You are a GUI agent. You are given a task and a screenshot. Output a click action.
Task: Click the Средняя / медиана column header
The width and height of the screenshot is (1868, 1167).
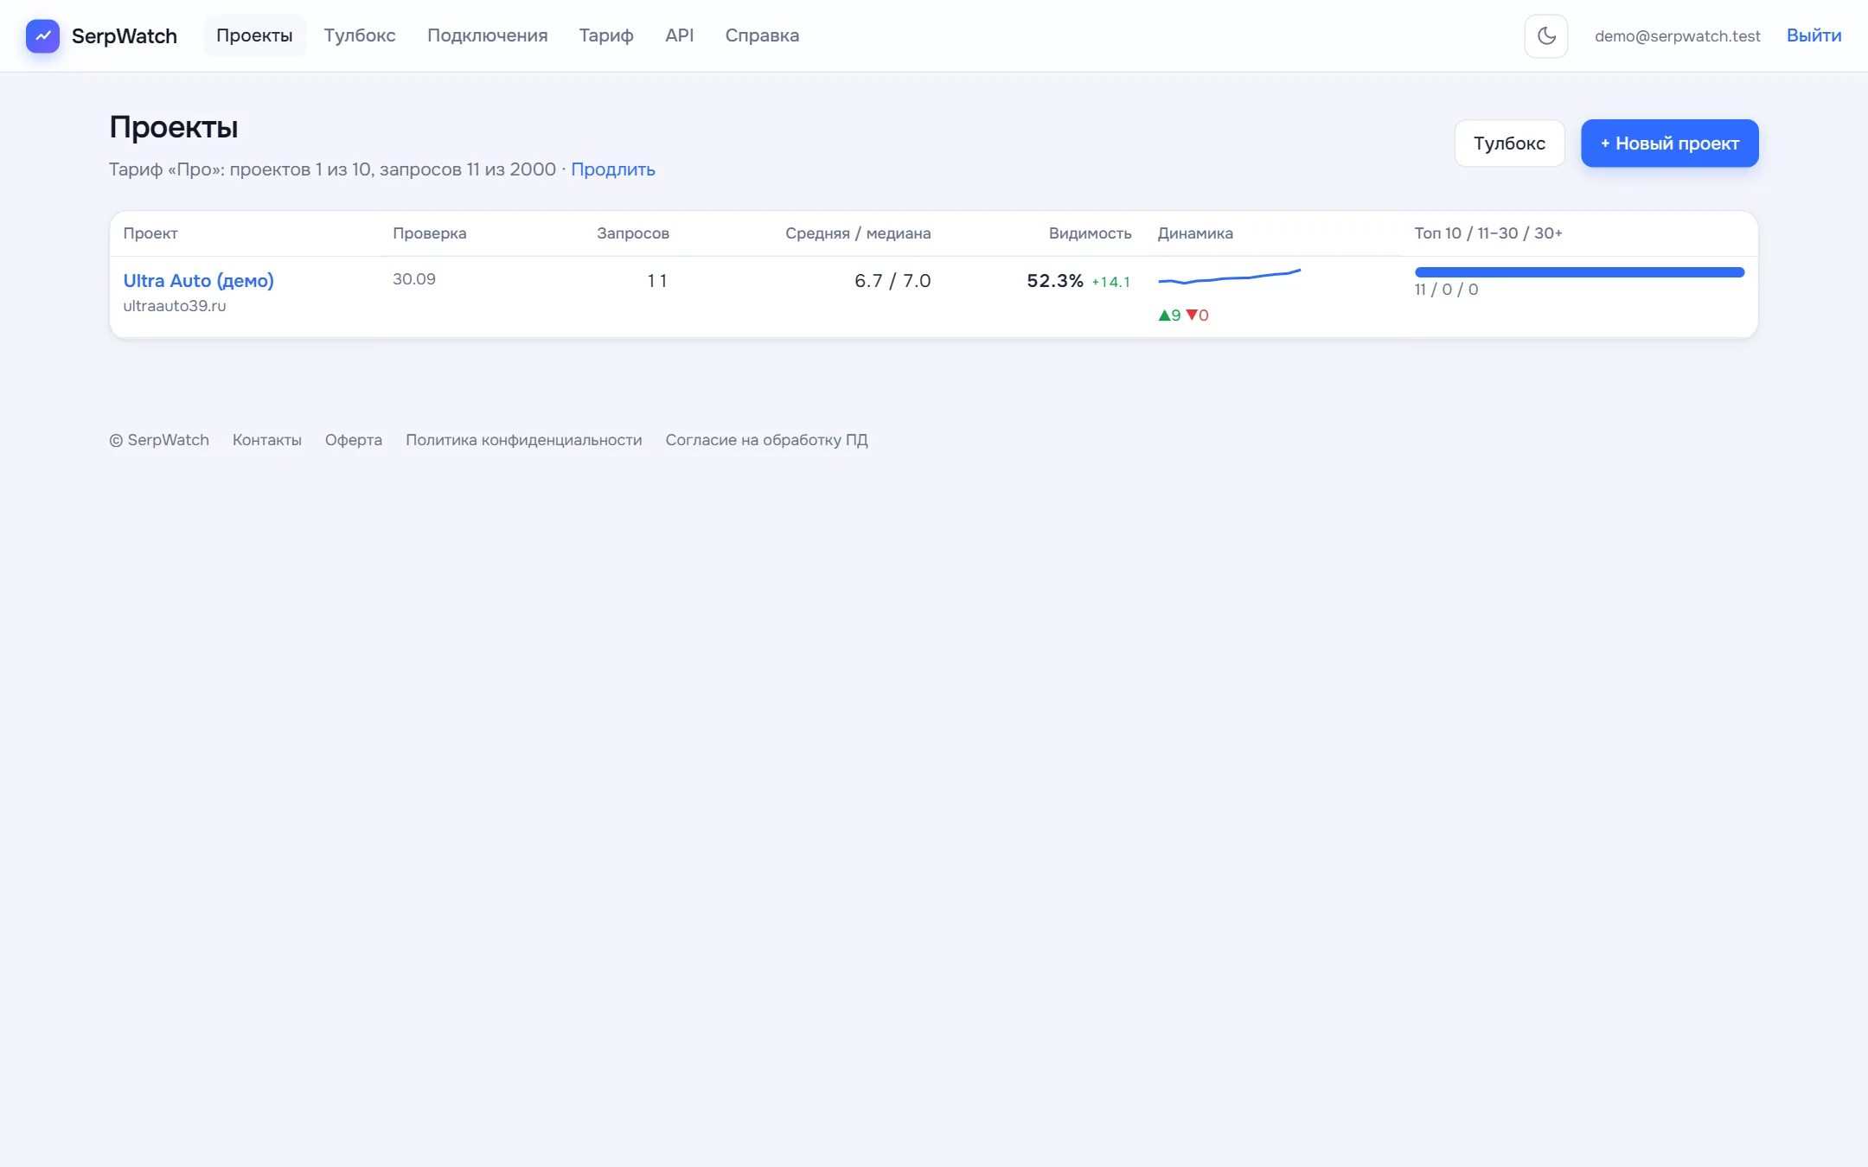[x=858, y=233]
